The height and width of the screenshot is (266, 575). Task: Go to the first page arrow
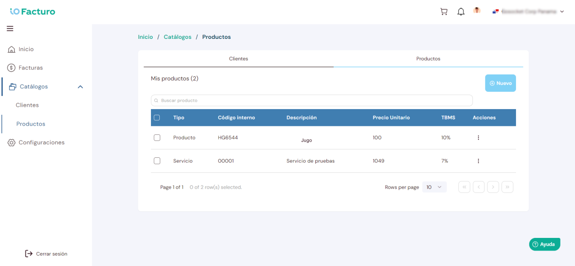click(x=464, y=187)
